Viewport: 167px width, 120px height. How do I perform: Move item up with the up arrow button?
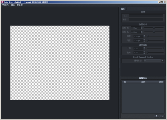[x=156, y=116]
